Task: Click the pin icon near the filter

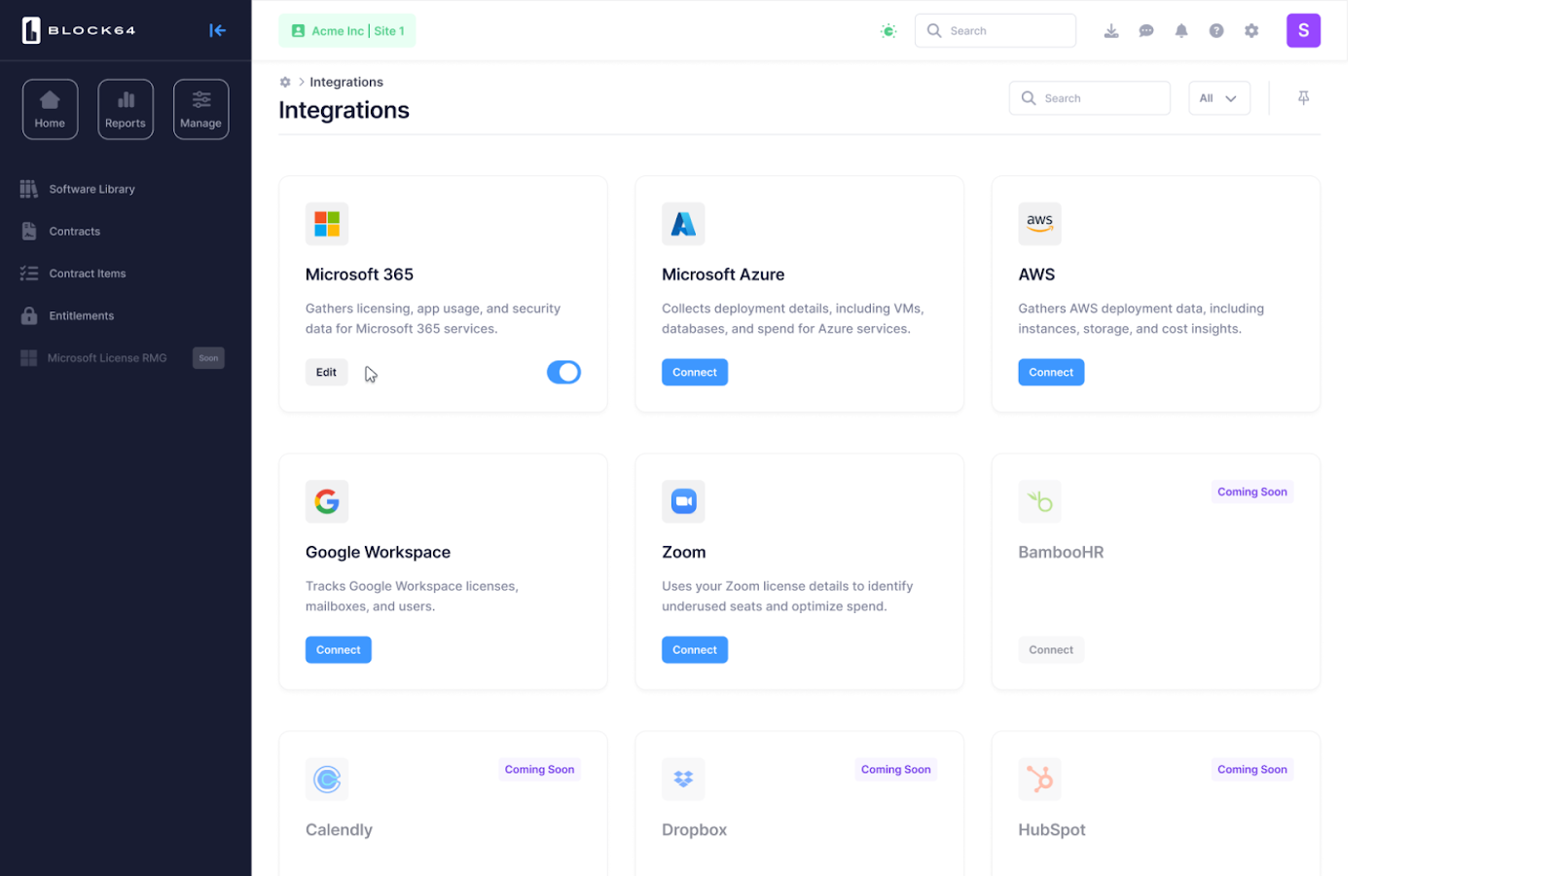Action: point(1303,97)
